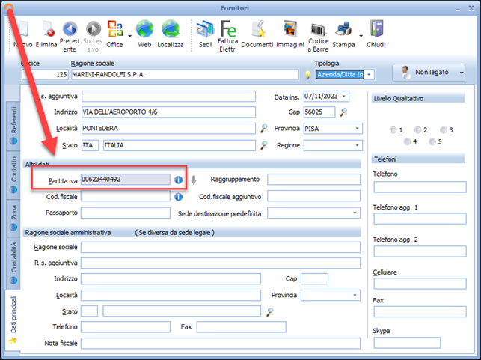The height and width of the screenshot is (360, 481).
Task: Click the Skype input field
Action: (x=407, y=343)
